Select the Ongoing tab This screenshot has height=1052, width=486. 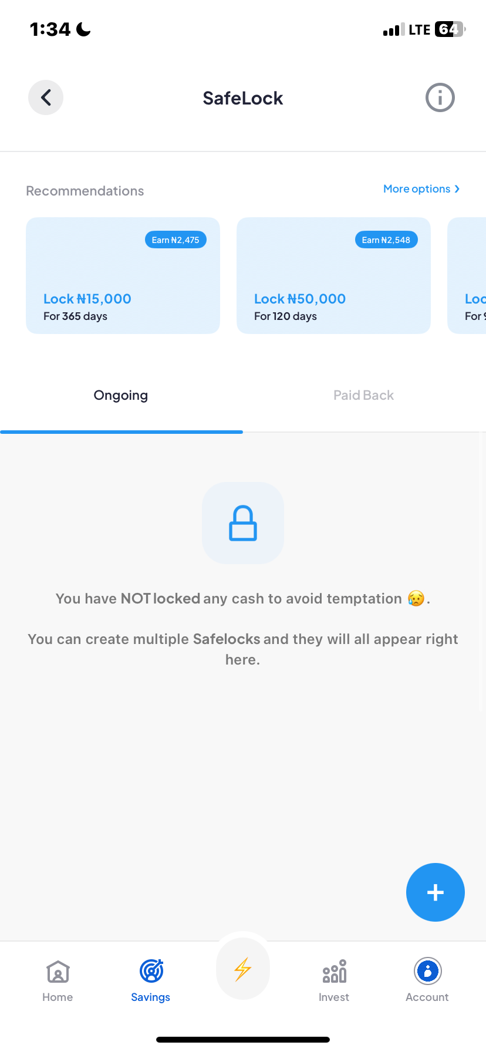coord(120,394)
